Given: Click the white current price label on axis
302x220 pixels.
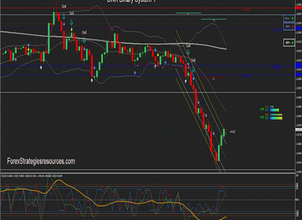Looking at the screenshot, I should pyautogui.click(x=299, y=129).
